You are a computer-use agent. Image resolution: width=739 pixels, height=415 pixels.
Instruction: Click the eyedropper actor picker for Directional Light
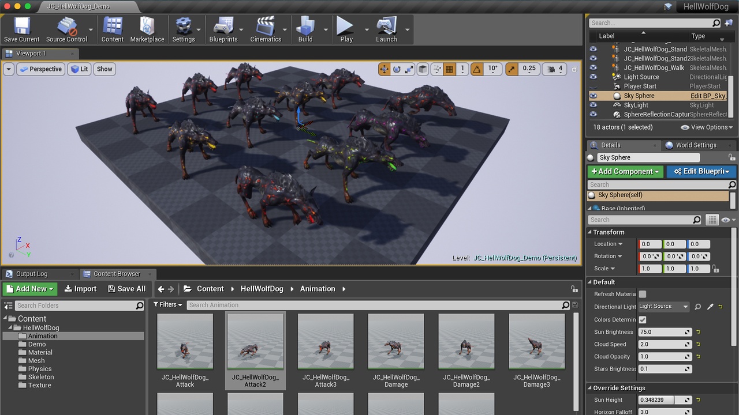710,307
